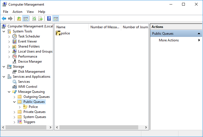
Task: Select Police queue in tree
Action: (x=33, y=107)
